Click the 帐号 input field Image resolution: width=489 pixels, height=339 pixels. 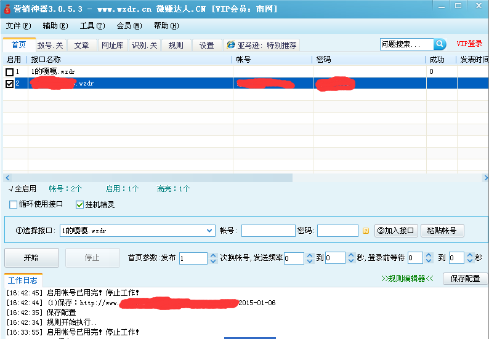(x=268, y=231)
